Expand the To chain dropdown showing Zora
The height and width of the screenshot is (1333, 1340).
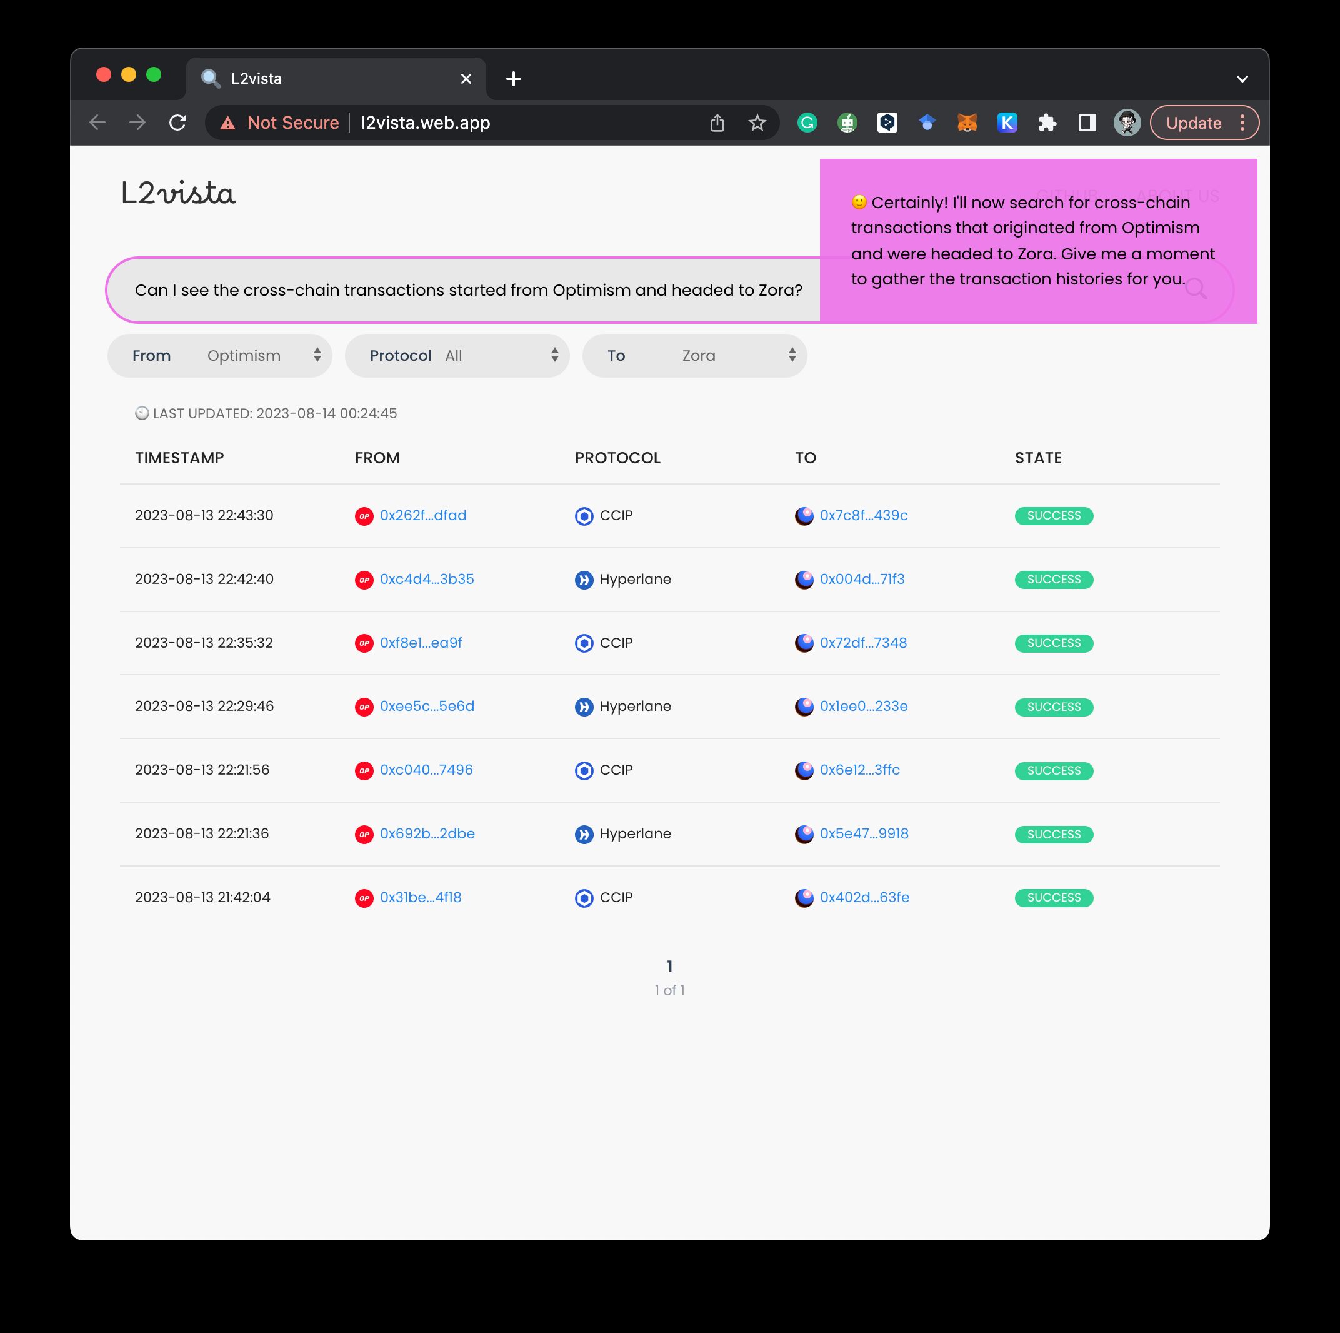coord(791,355)
